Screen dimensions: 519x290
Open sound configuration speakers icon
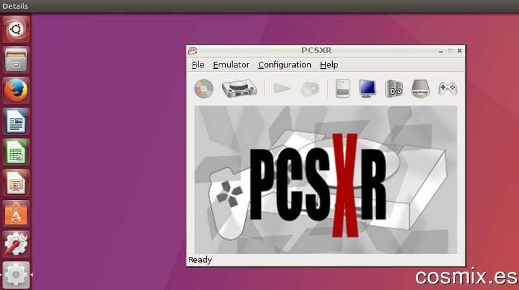click(x=394, y=88)
